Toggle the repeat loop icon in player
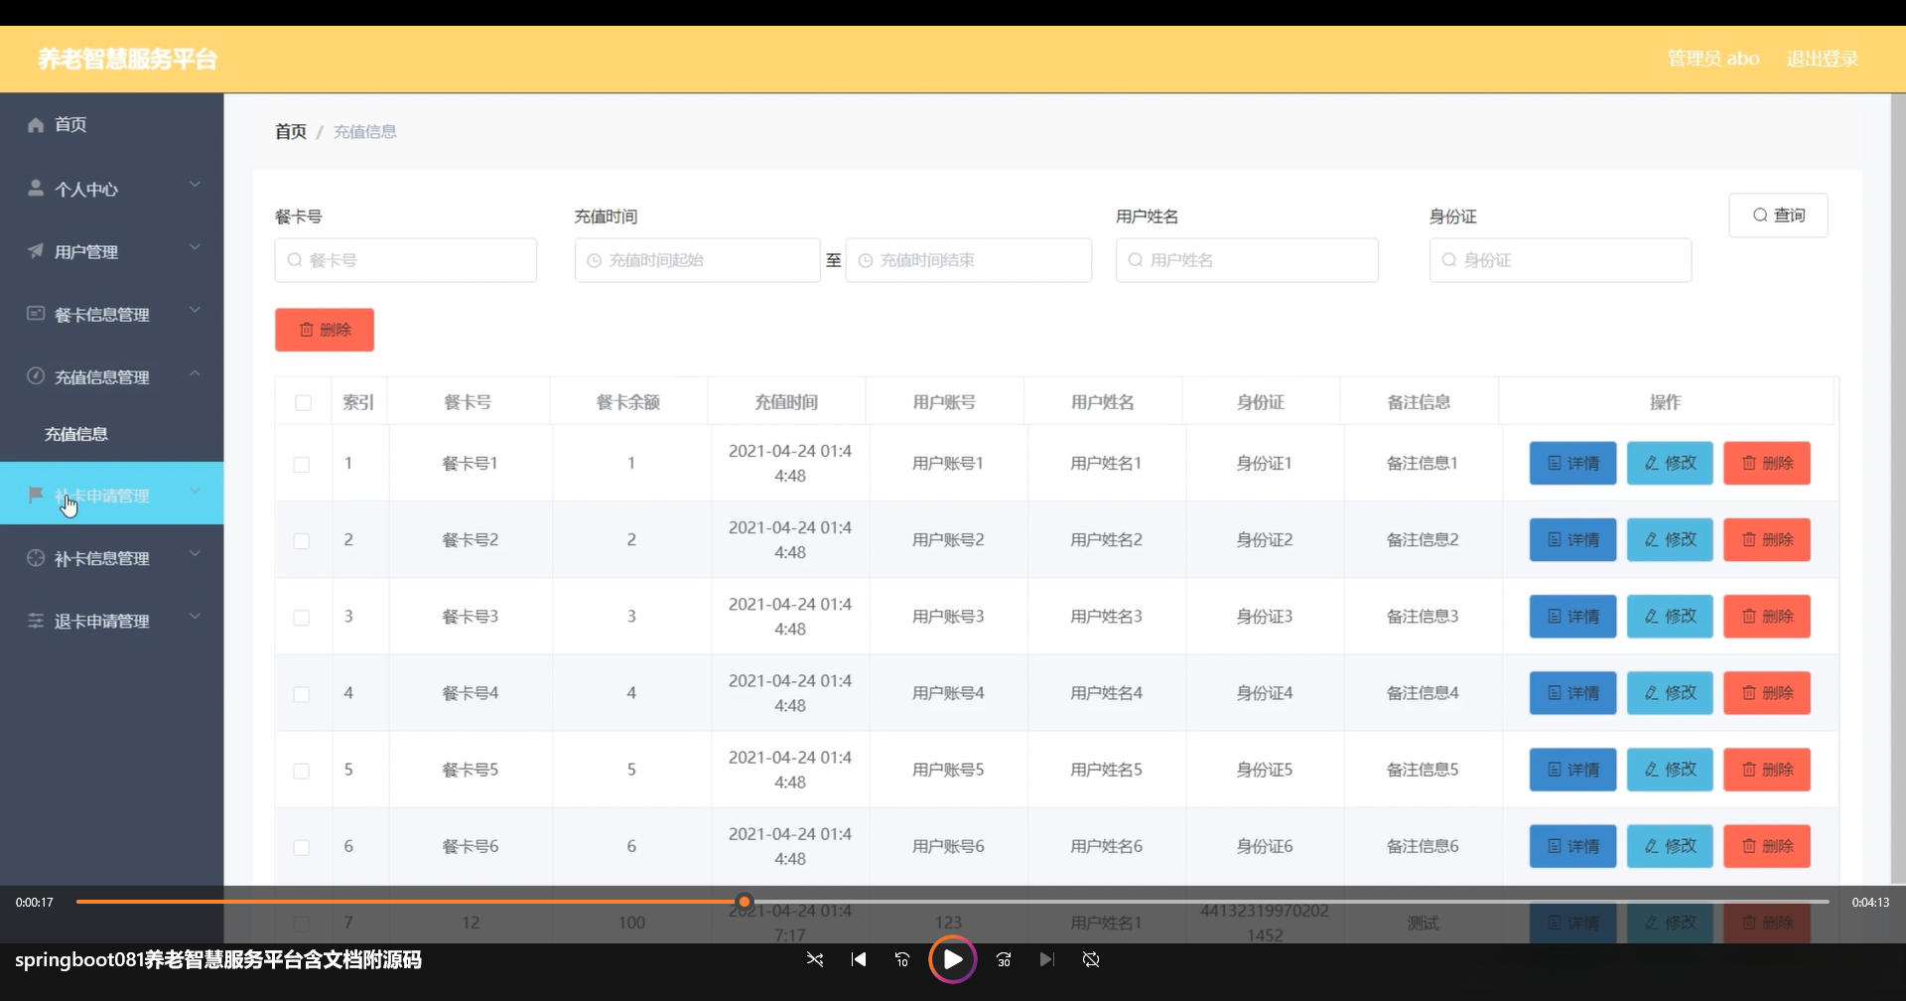The image size is (1906, 1001). coord(1091,959)
